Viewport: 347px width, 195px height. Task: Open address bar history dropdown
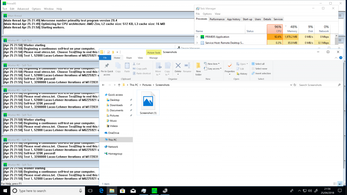pyautogui.click(x=291, y=85)
